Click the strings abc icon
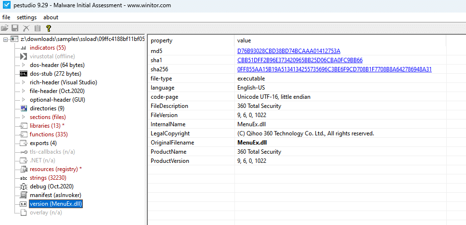 pyautogui.click(x=24, y=178)
